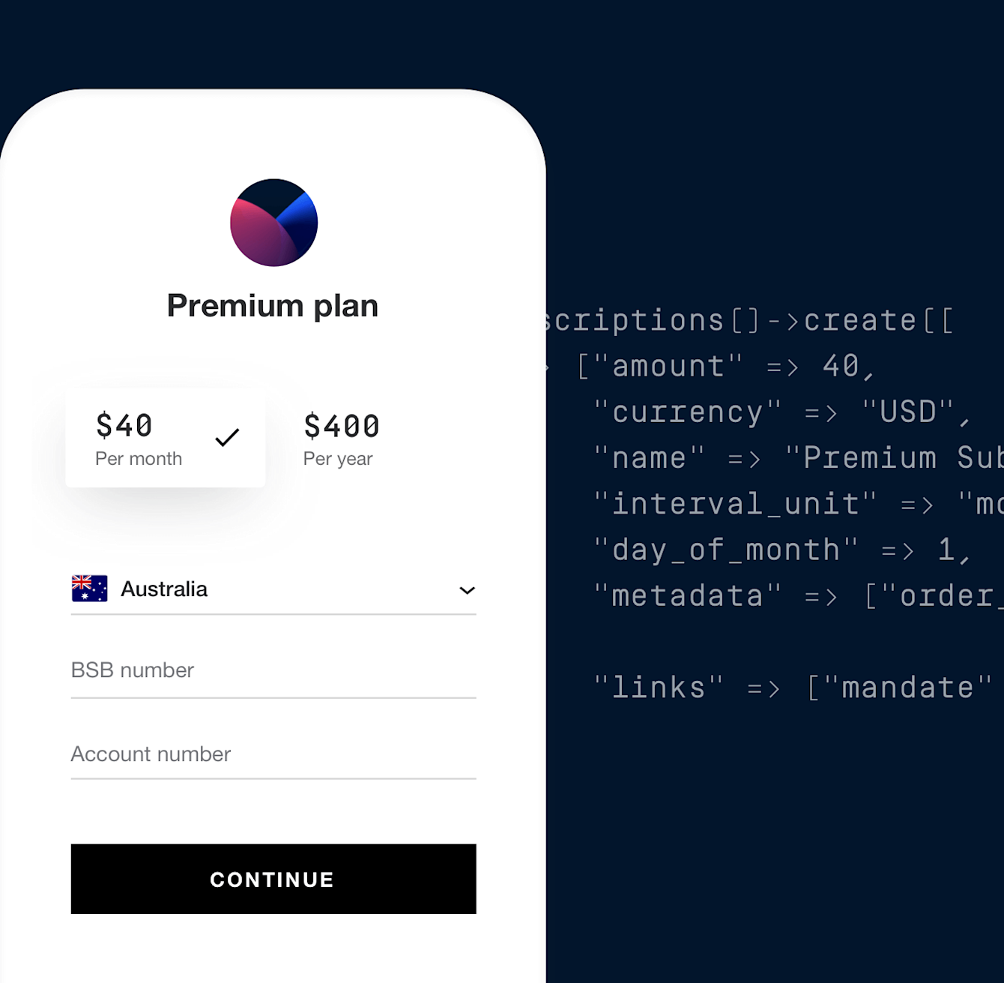Click the Per year label under $400

pos(338,459)
